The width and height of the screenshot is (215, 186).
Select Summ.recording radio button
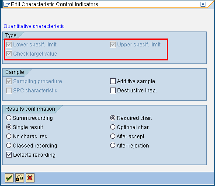(x=9, y=118)
